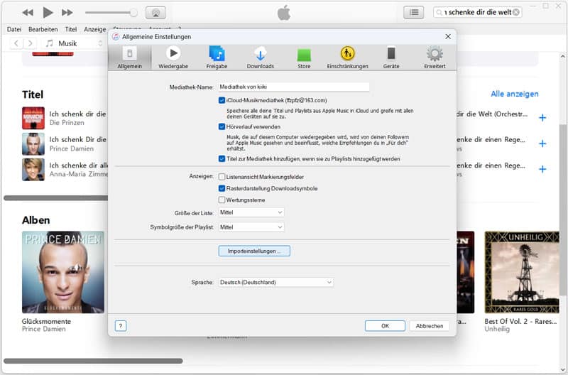This screenshot has height=375, width=568.
Task: Enable the Wertungssterne checkbox
Action: (222, 200)
